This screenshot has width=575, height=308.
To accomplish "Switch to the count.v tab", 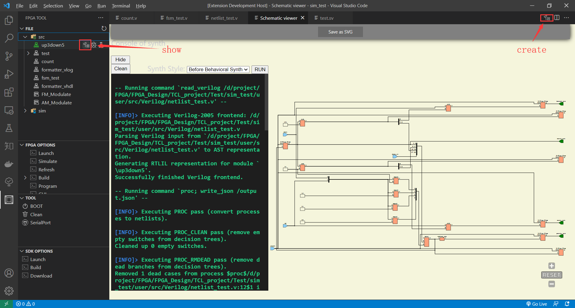I will click(129, 18).
